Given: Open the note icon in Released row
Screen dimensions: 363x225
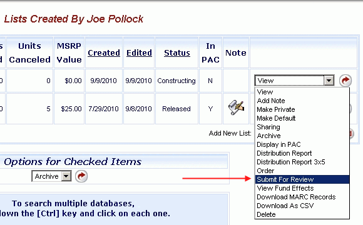Looking at the screenshot, I should (236, 107).
